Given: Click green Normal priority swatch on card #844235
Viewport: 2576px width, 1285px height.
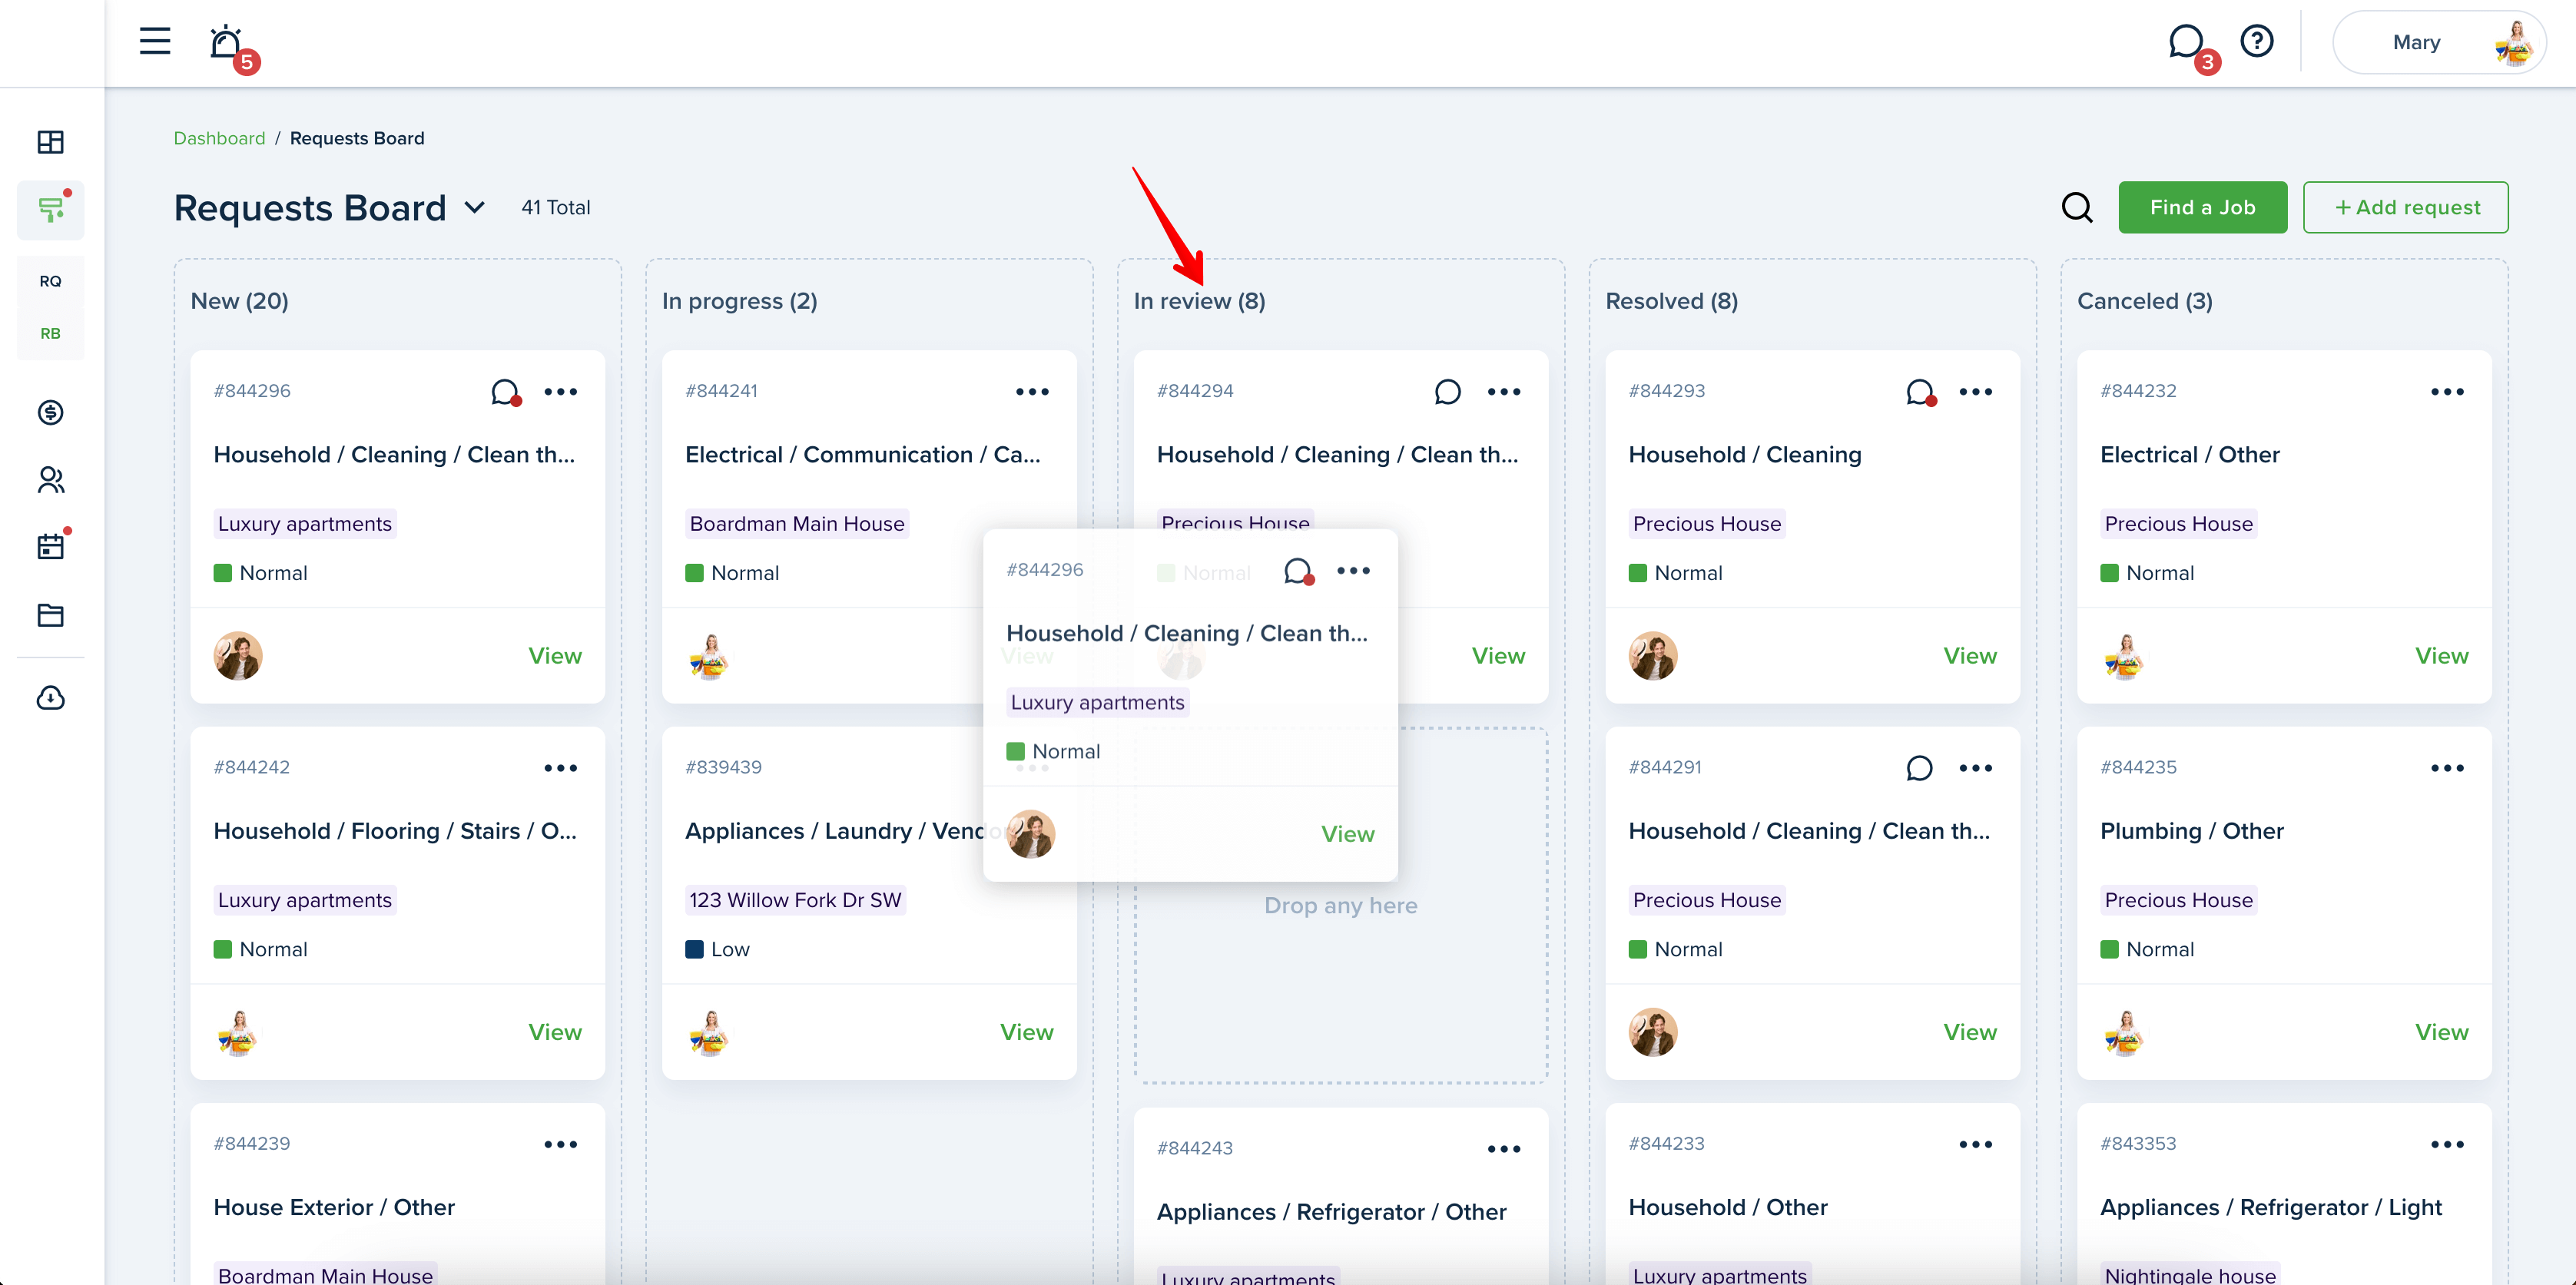Looking at the screenshot, I should (2109, 949).
